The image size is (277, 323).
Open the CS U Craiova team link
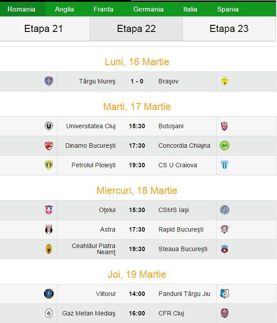pos(178,165)
